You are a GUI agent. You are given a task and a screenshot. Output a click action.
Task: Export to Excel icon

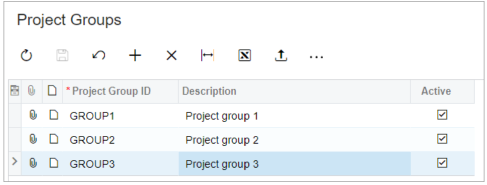[244, 56]
